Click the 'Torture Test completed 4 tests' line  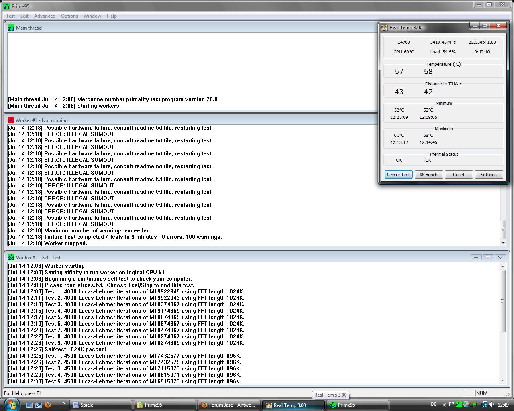(x=115, y=237)
